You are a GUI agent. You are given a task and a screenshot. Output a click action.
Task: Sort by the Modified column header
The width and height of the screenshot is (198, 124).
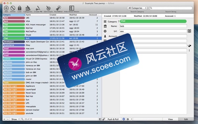[x=79, y=15]
